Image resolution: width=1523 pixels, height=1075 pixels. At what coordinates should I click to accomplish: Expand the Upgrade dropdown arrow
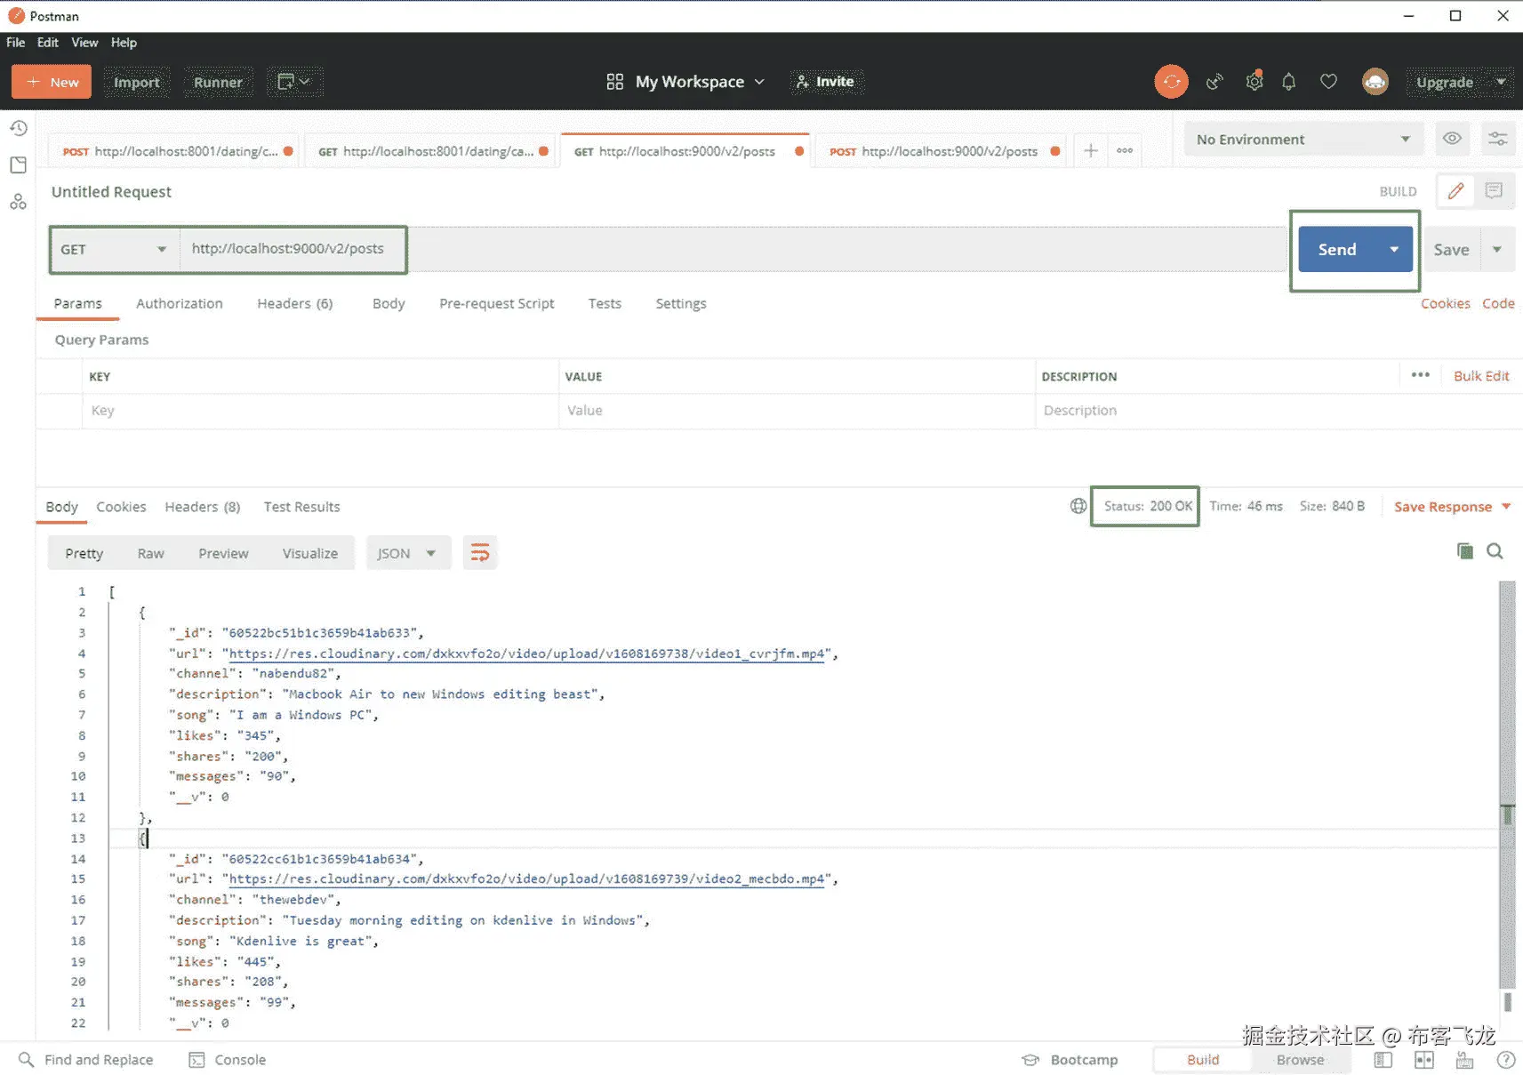1501,82
